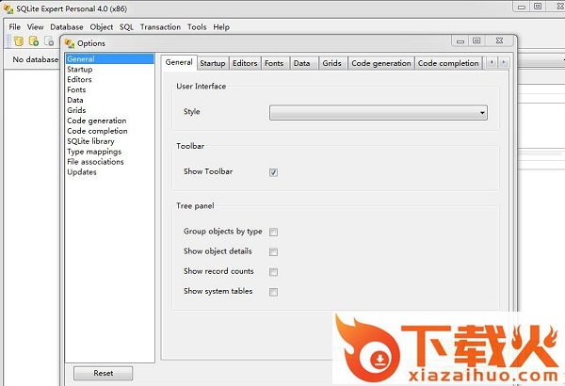
Task: Uncheck the Show Toolbar checkbox
Action: (273, 172)
